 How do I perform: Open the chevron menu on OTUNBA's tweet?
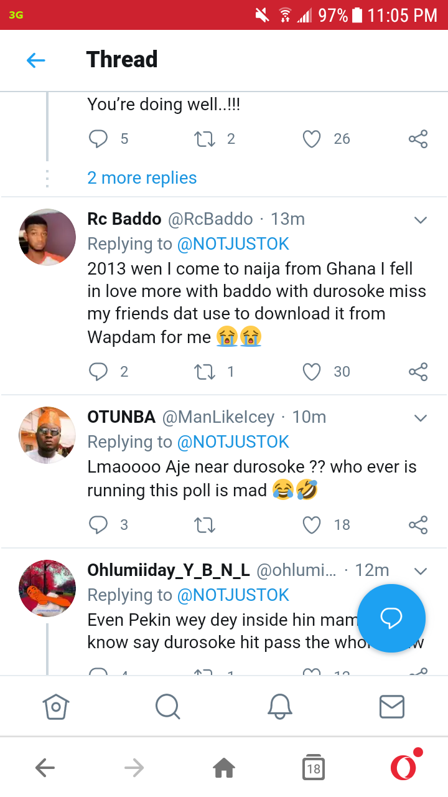pos(421,417)
